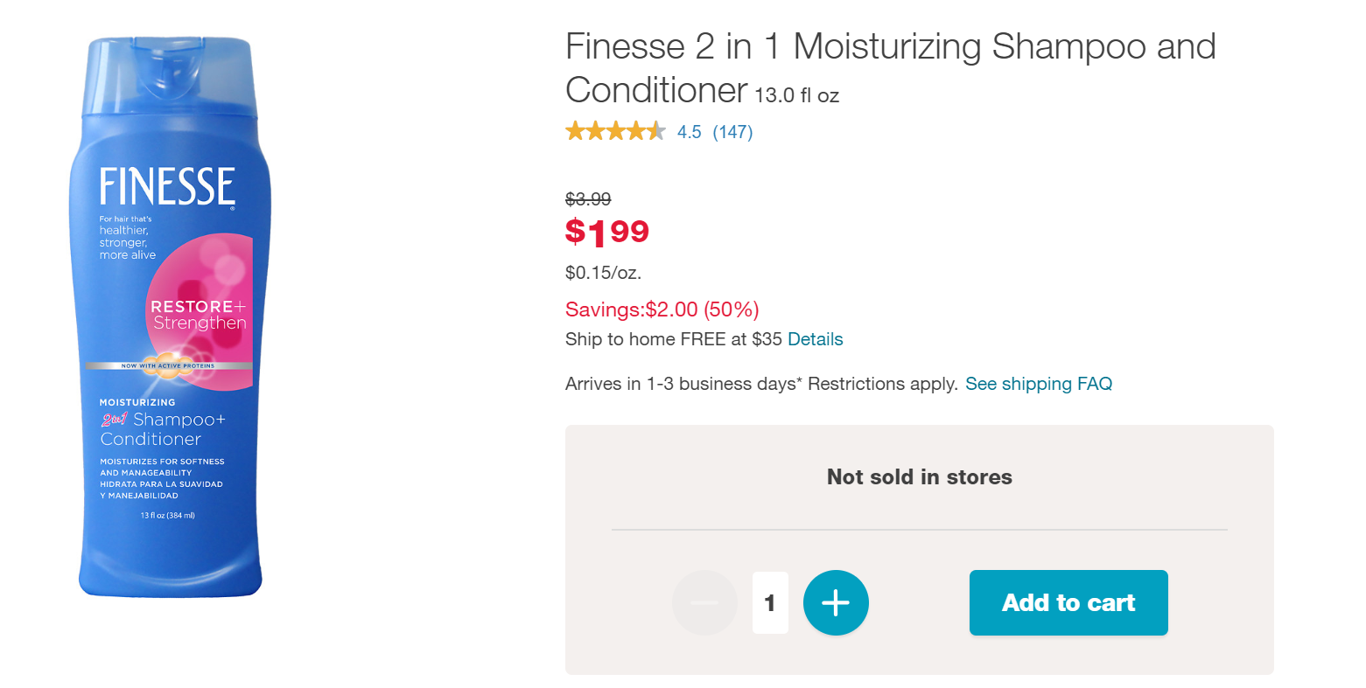Image resolution: width=1366 pixels, height=688 pixels.
Task: Open the See shipping FAQ link
Action: (1038, 384)
